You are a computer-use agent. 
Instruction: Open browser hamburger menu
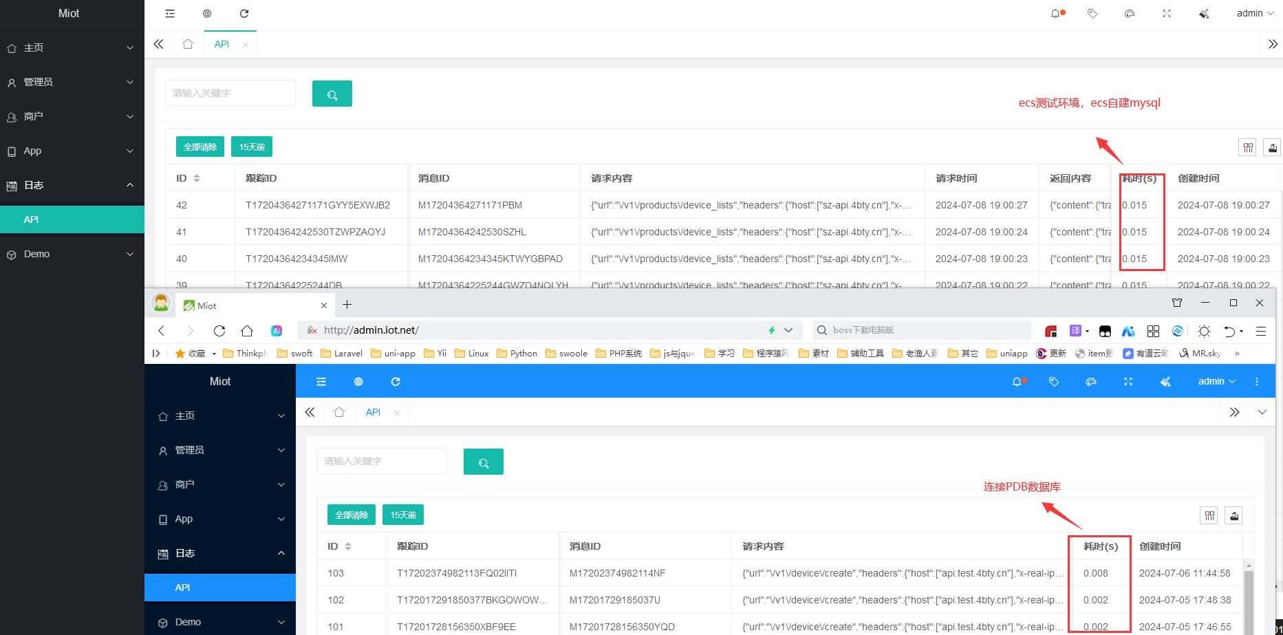(x=1261, y=331)
